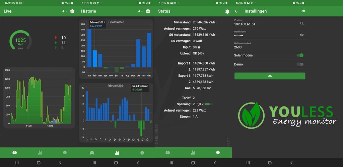The height and width of the screenshot is (167, 343).
Task: Open settings gear on the Historie screen
Action: point(148,11)
